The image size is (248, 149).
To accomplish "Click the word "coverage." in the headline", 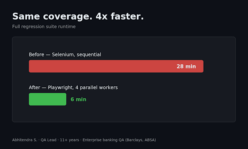I will click(68, 17).
